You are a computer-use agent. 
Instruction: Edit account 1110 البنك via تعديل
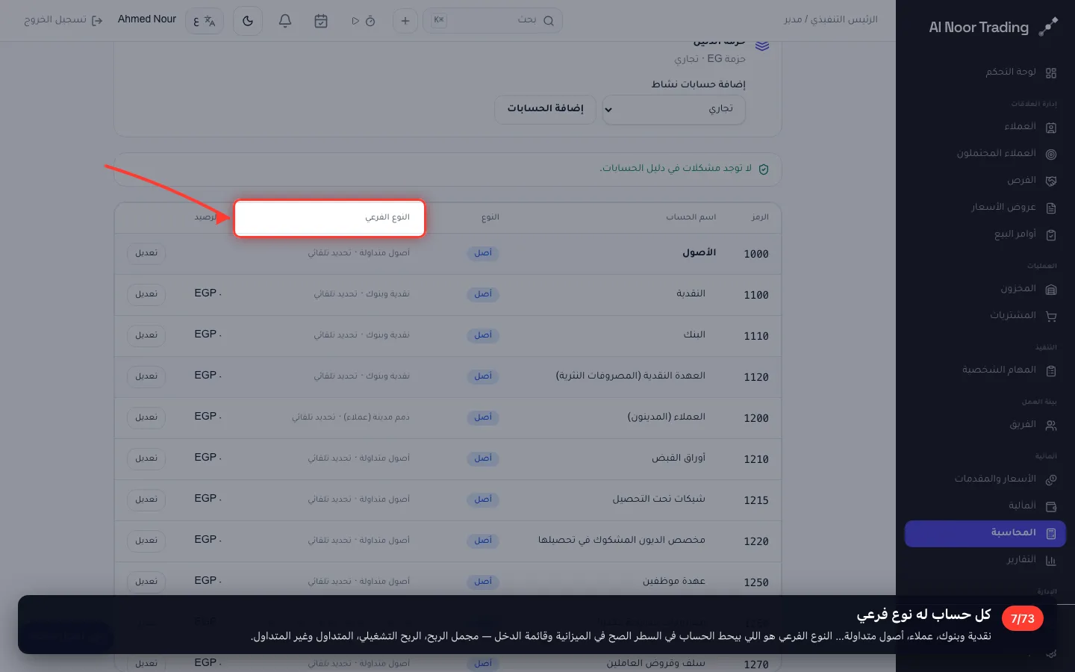(146, 335)
